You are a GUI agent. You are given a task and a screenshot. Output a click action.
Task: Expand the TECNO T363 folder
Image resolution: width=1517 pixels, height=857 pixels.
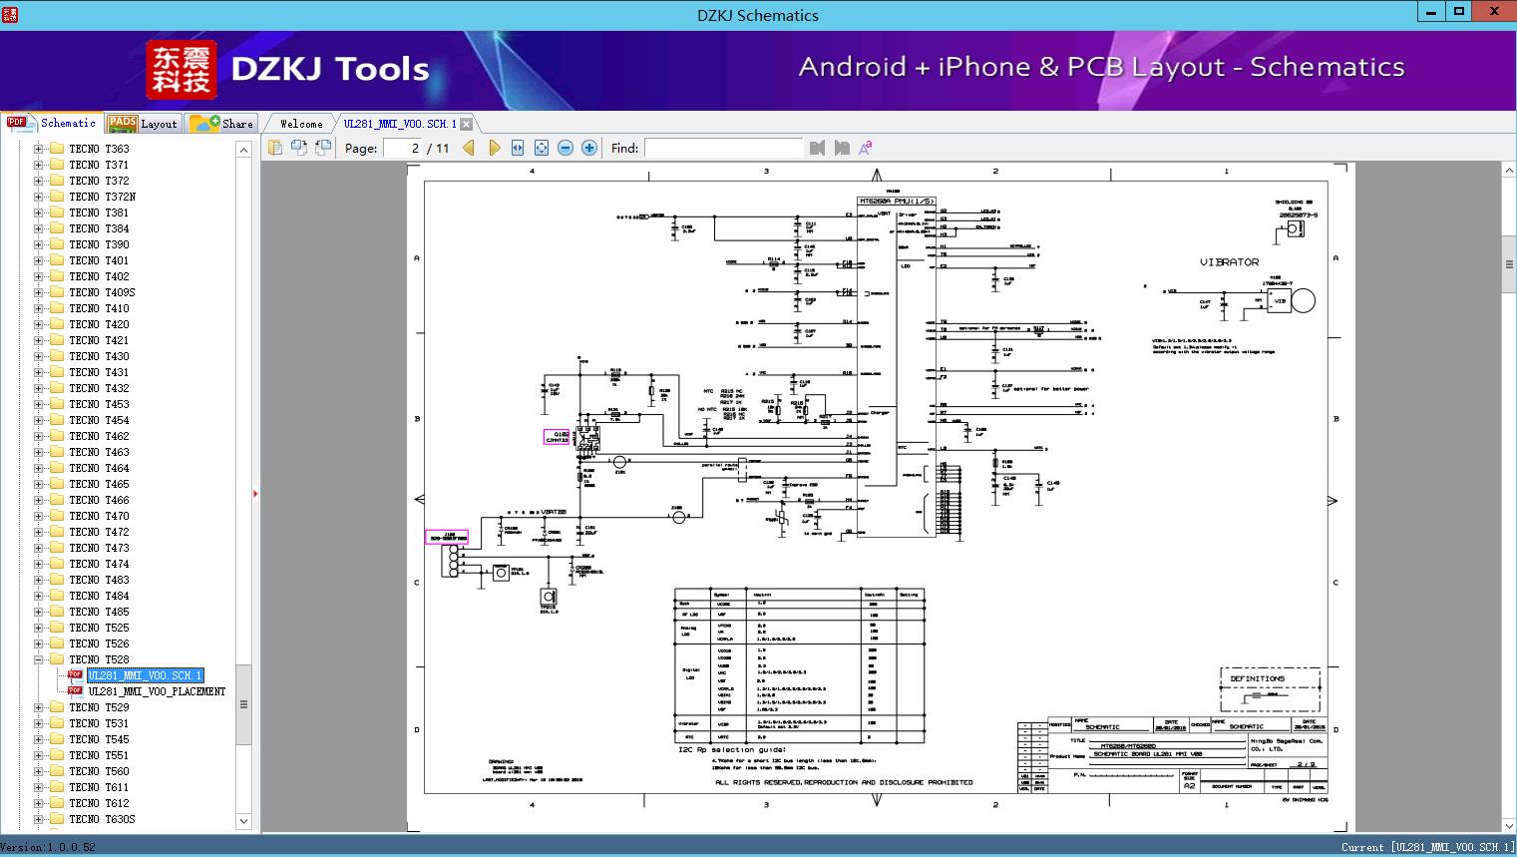click(x=39, y=149)
